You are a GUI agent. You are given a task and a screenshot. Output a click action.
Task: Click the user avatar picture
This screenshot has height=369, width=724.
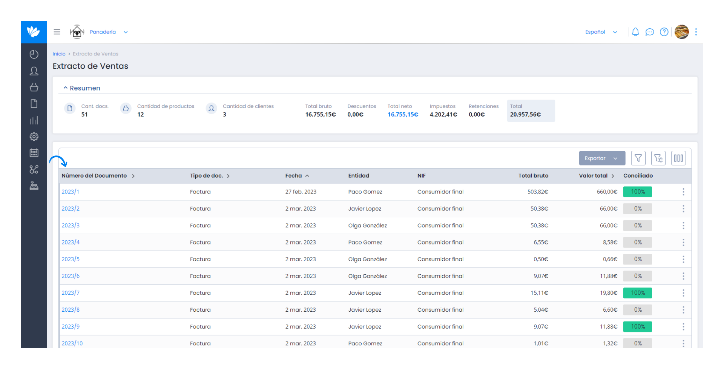[682, 32]
